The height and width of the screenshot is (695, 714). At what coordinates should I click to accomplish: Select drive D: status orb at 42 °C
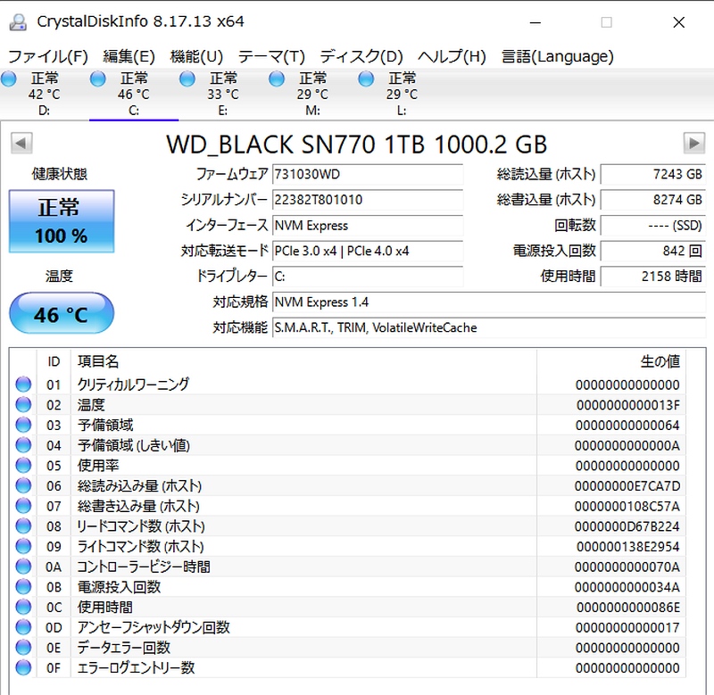tap(10, 79)
